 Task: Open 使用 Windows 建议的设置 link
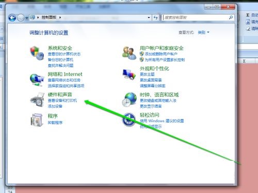point(162,121)
